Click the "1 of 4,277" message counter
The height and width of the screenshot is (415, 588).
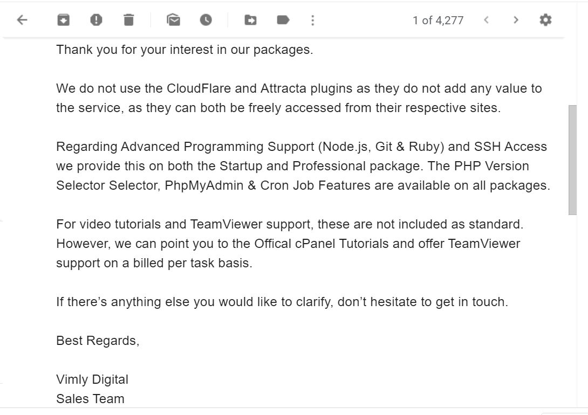point(438,20)
